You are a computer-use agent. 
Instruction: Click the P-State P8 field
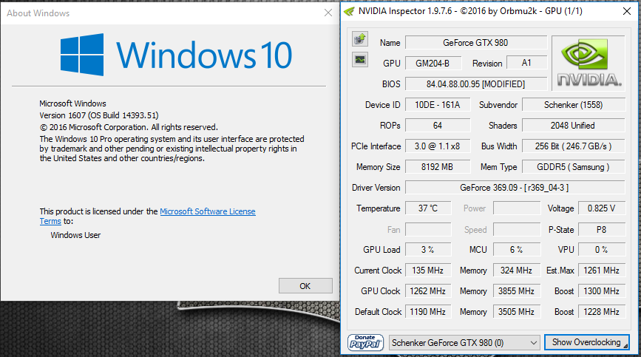(x=601, y=230)
